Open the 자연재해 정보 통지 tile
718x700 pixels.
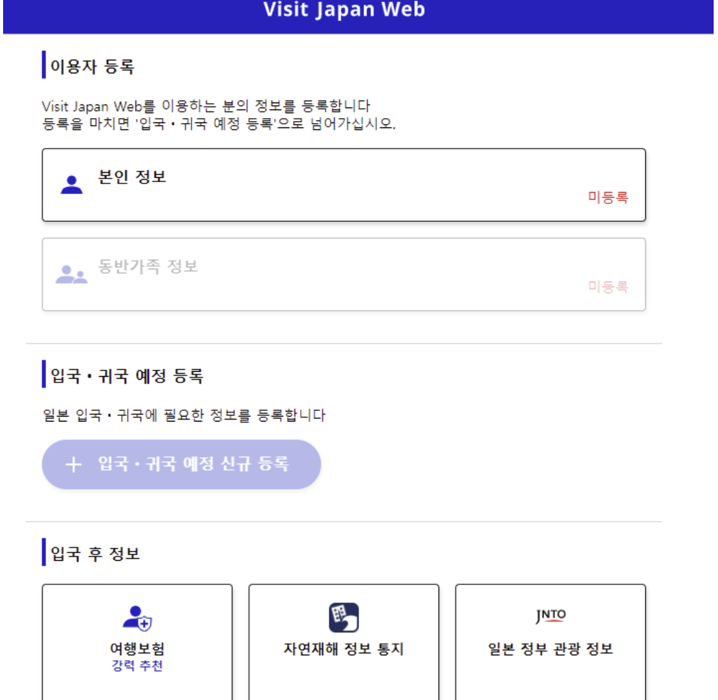pyautogui.click(x=344, y=642)
